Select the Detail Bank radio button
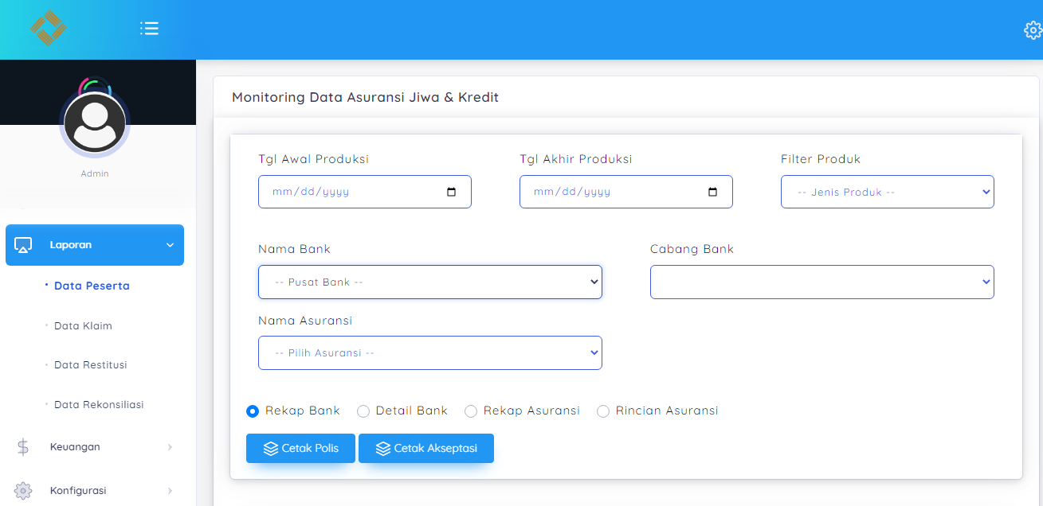 [363, 411]
